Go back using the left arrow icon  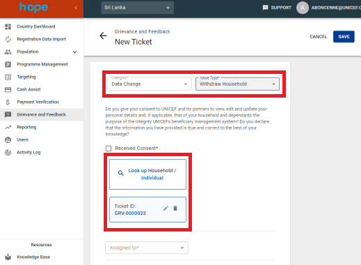click(x=103, y=36)
